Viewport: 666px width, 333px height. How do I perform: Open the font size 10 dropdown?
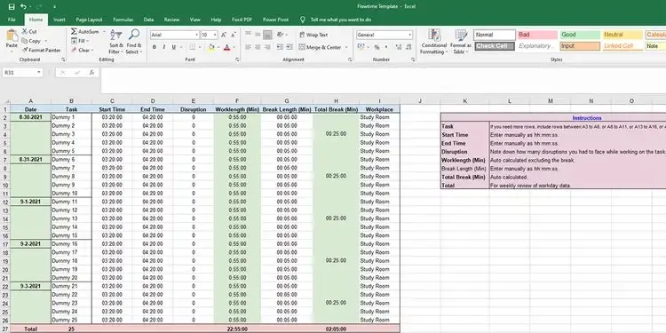(x=216, y=35)
